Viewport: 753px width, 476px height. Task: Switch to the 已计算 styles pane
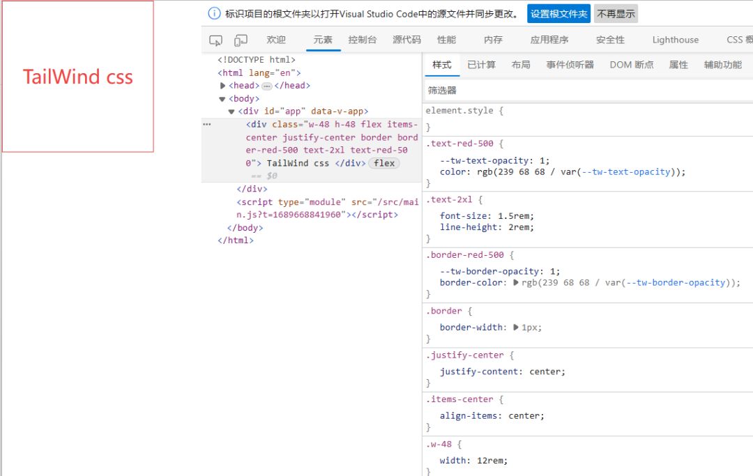(x=481, y=65)
